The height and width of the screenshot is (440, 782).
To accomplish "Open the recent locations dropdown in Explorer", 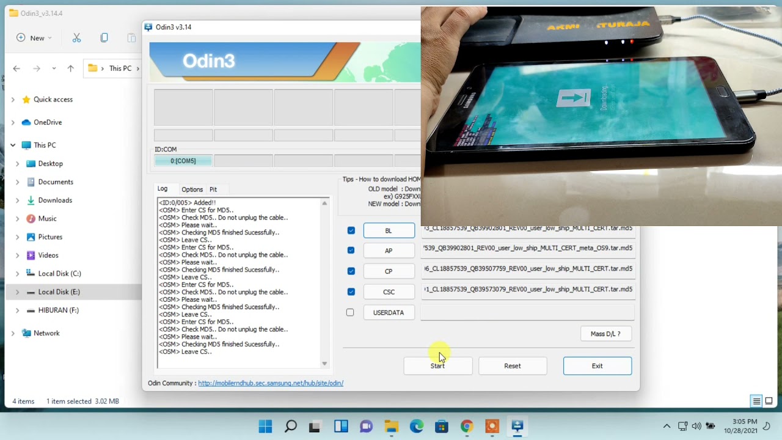I will pos(54,68).
